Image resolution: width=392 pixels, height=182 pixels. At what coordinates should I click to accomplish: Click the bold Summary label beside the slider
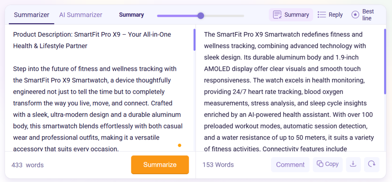click(x=131, y=15)
